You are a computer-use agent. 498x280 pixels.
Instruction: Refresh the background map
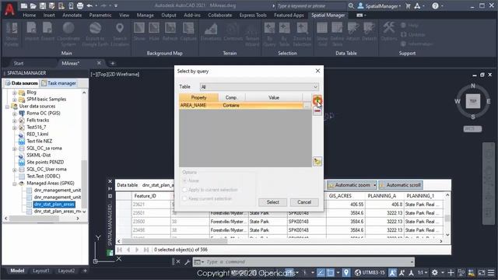click(170, 32)
